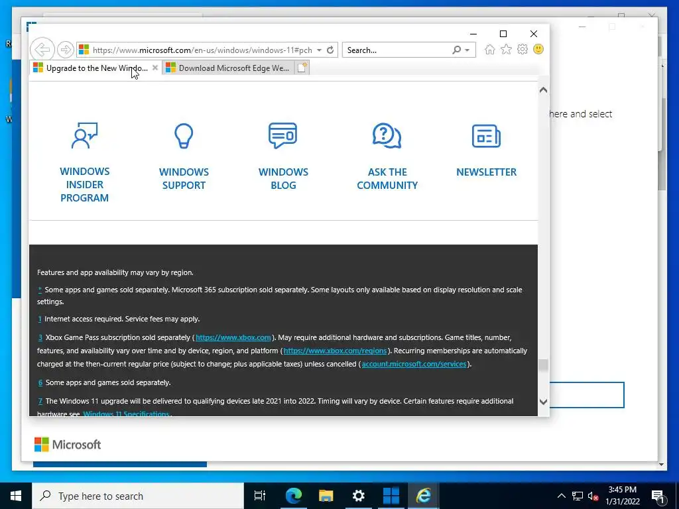Image resolution: width=679 pixels, height=509 pixels.
Task: Click the page scrollbar up arrow
Action: [x=543, y=90]
